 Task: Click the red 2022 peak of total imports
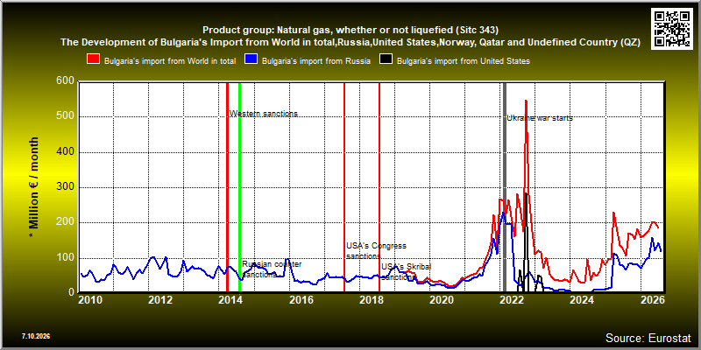click(527, 101)
